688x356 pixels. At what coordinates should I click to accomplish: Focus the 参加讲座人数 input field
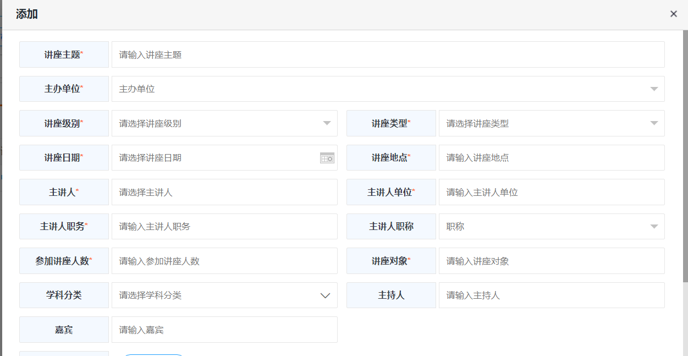coord(224,261)
